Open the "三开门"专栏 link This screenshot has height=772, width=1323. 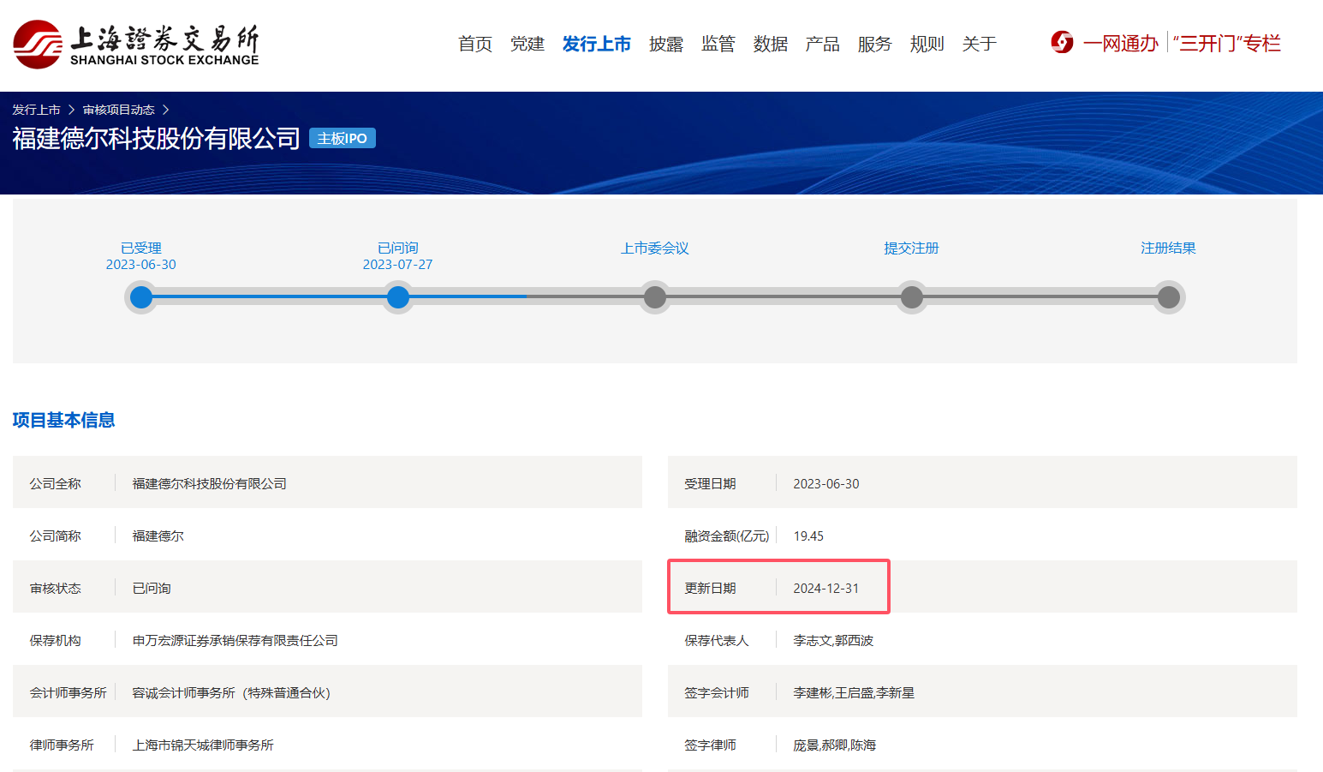tap(1227, 43)
